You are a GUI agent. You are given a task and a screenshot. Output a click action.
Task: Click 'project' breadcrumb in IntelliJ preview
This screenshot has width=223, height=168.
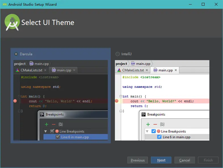pyautogui.click(x=121, y=64)
